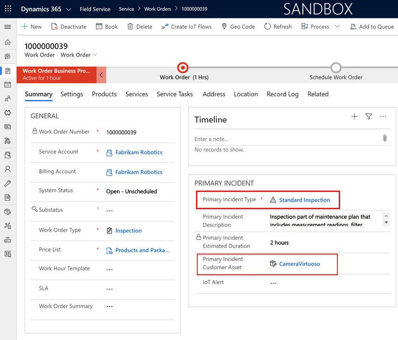The height and width of the screenshot is (340, 398).
Task: Click Create IoT Flows
Action: (187, 27)
